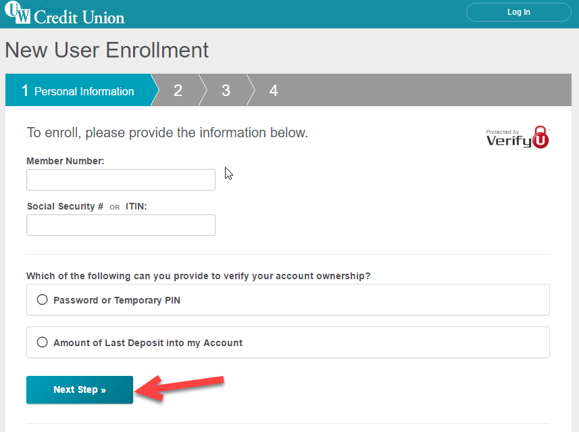Focus the Social Security # or ITIN field

[x=121, y=225]
